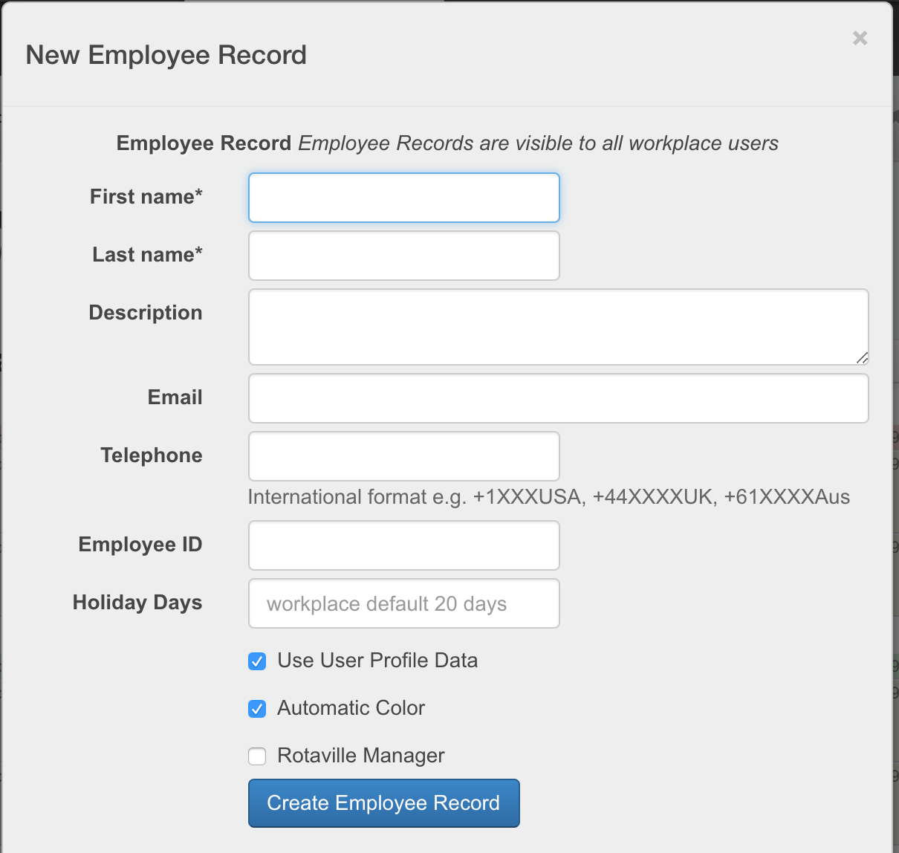Uncheck the Use User Profile Data checkbox

[x=257, y=661]
